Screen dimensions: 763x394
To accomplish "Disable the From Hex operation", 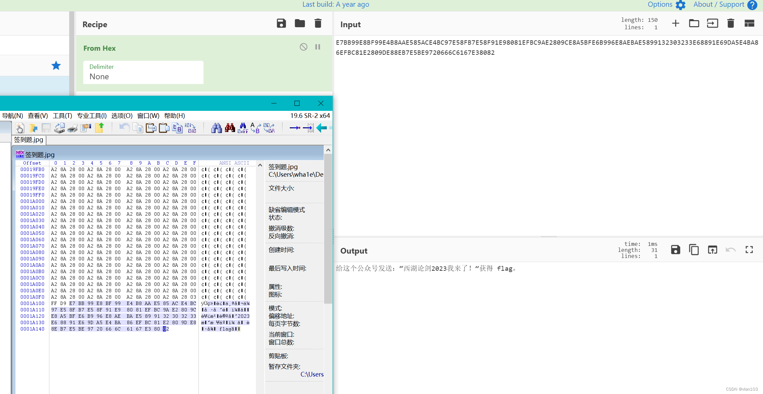I will click(x=303, y=47).
